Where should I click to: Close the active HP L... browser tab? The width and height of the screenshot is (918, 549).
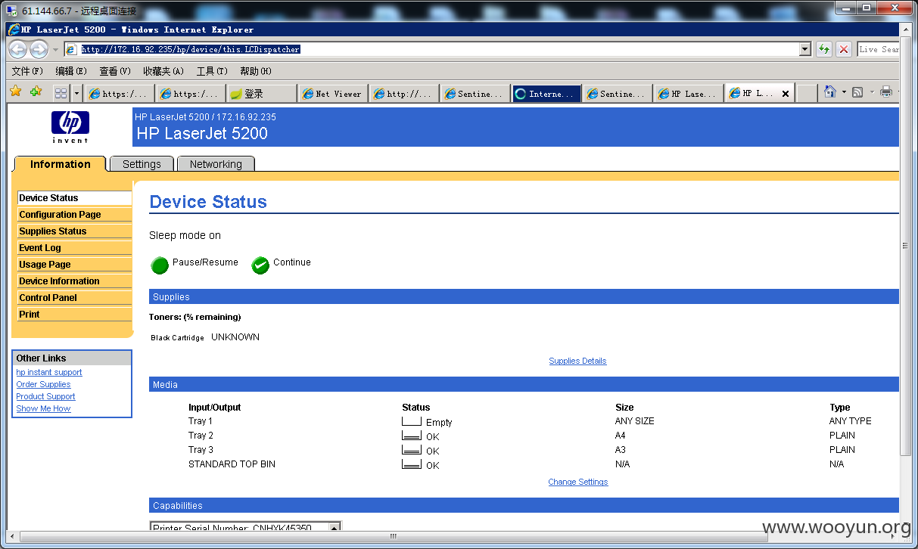786,94
